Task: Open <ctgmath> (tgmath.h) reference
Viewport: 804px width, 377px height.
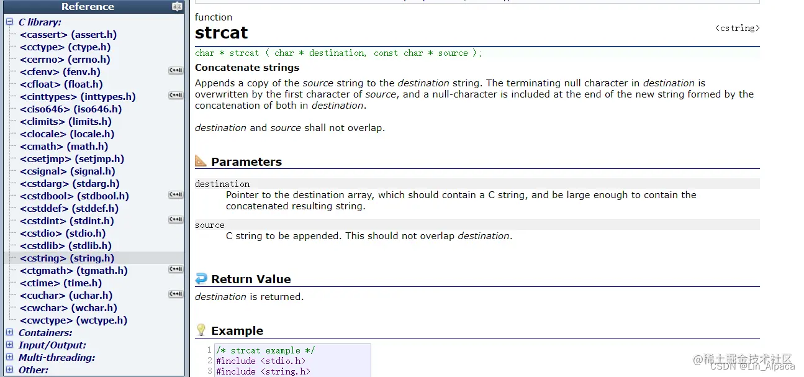Action: coord(74,271)
